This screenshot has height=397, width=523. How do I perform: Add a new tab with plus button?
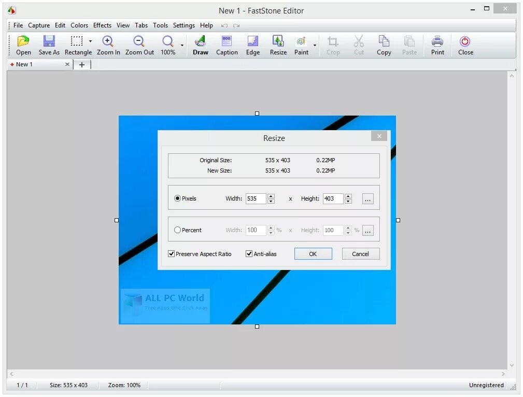82,65
